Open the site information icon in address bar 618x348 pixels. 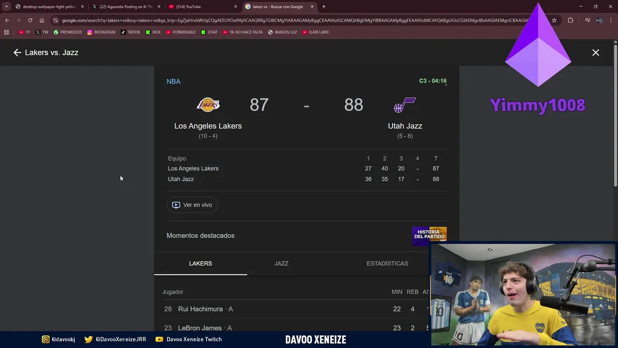pos(56,20)
